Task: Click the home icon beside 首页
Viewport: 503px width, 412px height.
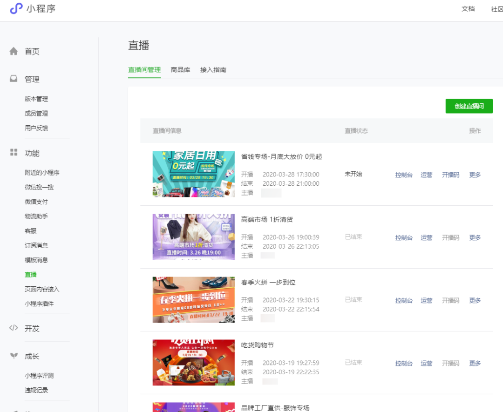Action: (14, 51)
